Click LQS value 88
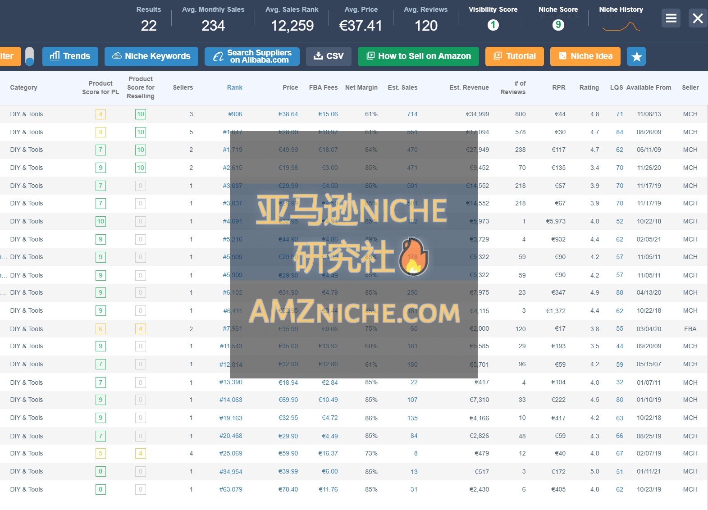708x510 pixels. (620, 292)
